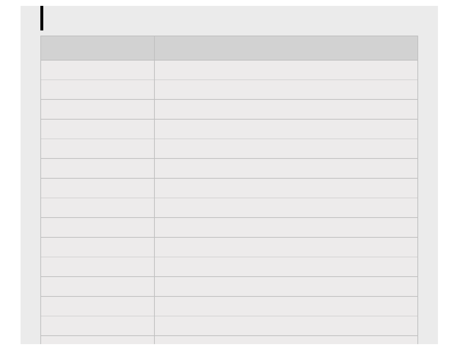Select the ninth body row's right cell
Image resolution: width=453 pixels, height=350 pixels.
point(286,227)
